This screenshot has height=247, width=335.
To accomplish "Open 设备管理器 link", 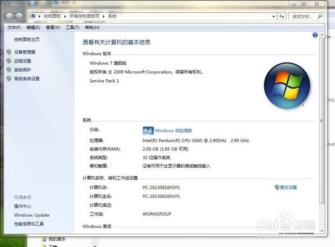I will pos(25,52).
